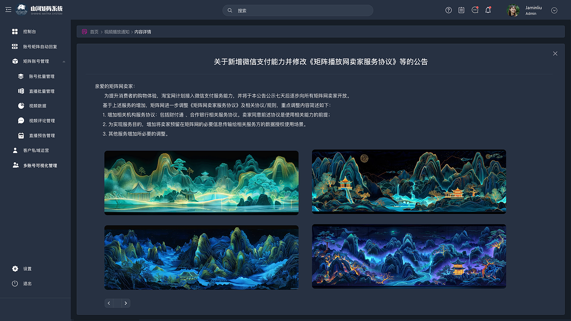This screenshot has height=321, width=571.
Task: Click the 视频数据 pie chart icon
Action: 21,106
